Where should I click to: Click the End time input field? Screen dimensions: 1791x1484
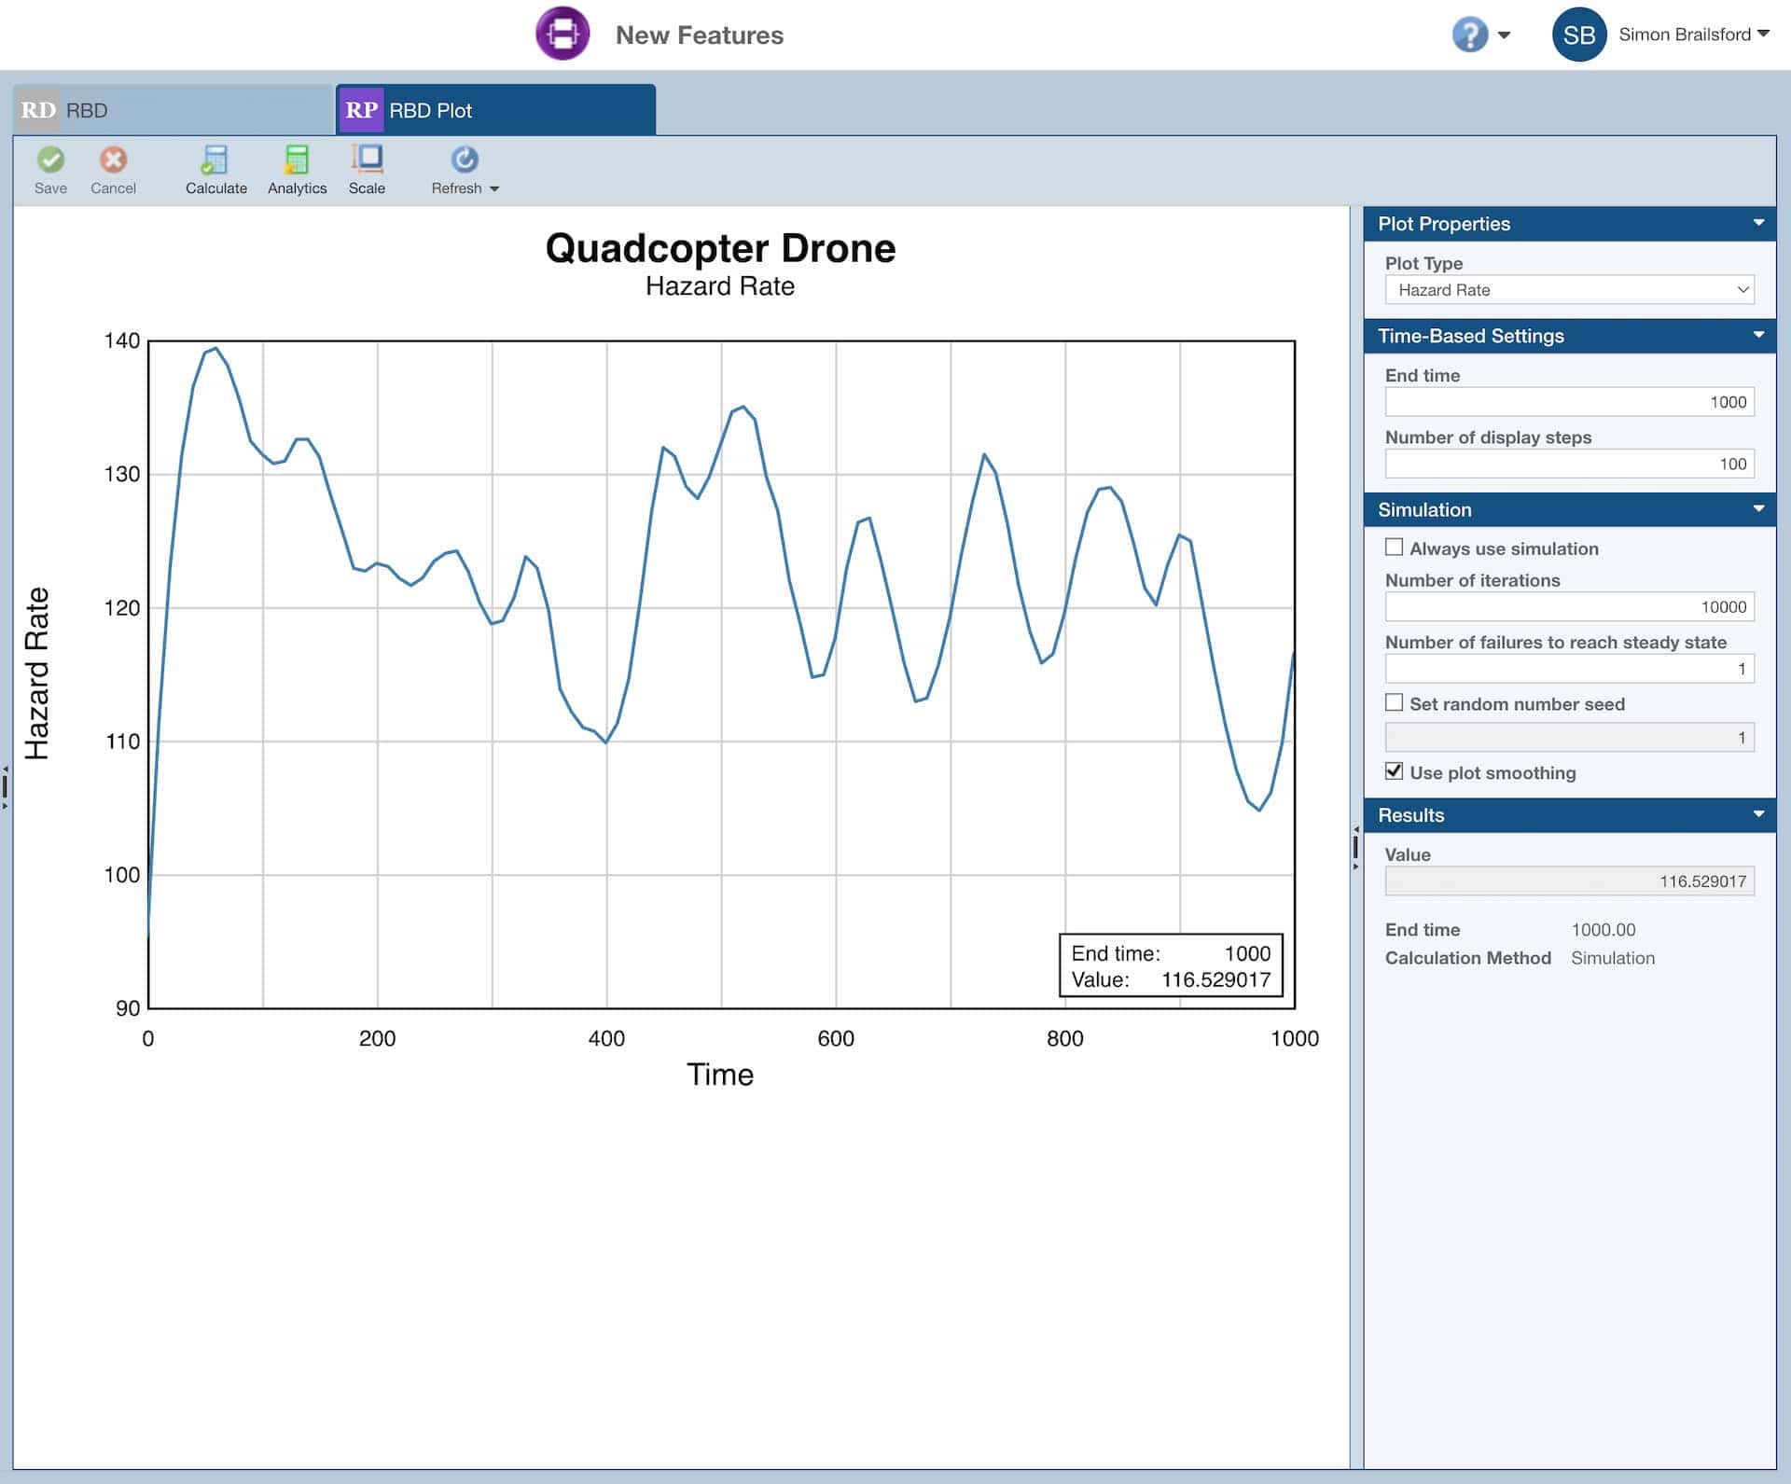(1570, 401)
